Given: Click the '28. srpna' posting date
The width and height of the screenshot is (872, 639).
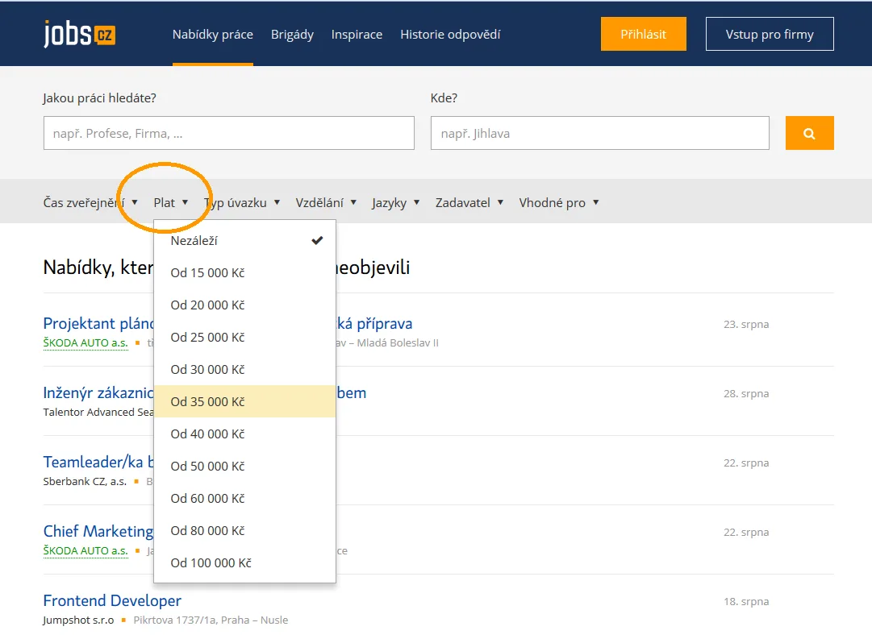Looking at the screenshot, I should 746,393.
